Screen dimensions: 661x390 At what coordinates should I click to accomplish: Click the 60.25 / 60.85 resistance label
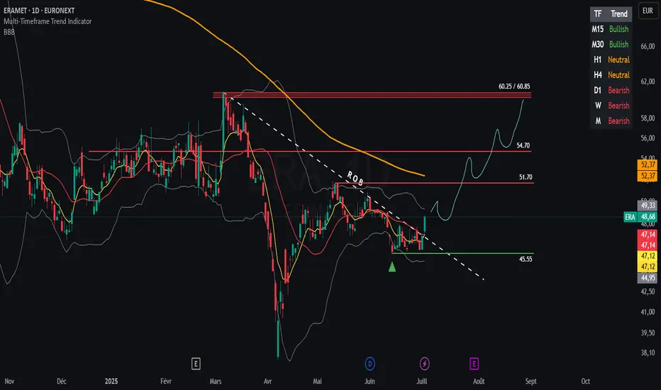[x=514, y=87]
